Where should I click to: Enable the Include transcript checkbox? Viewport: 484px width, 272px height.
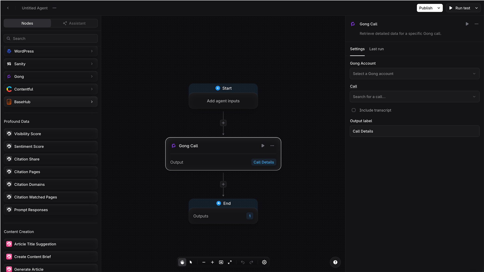354,110
